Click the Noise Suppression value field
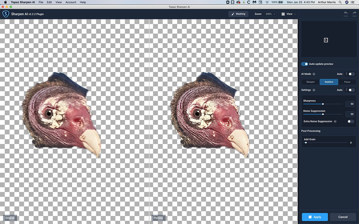The width and height of the screenshot is (359, 224). 350,114
